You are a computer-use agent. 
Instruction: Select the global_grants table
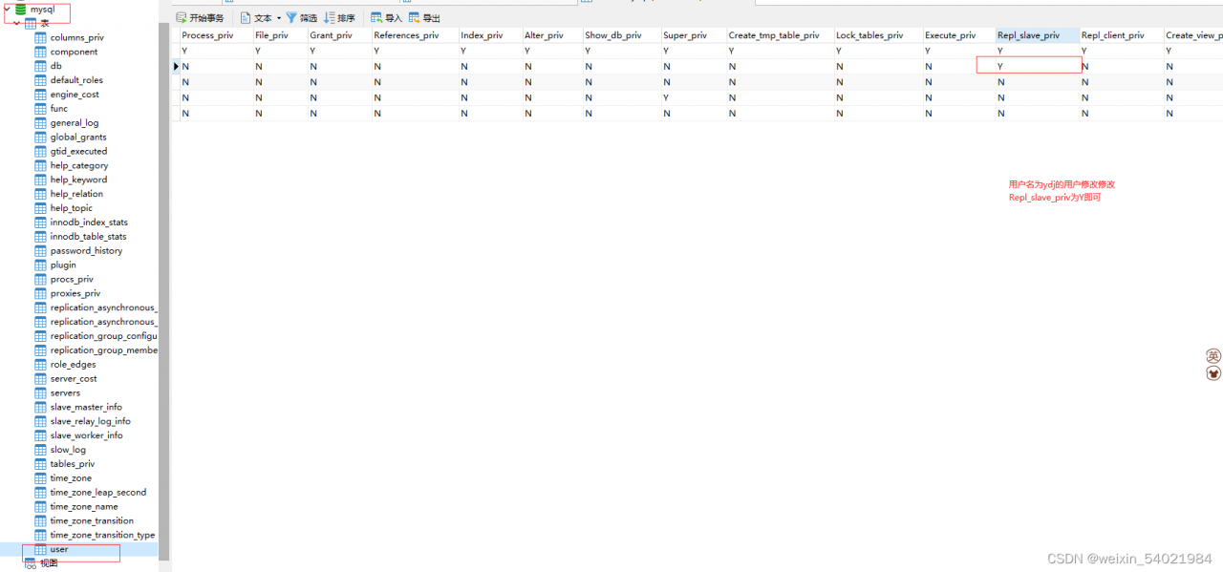pos(78,137)
